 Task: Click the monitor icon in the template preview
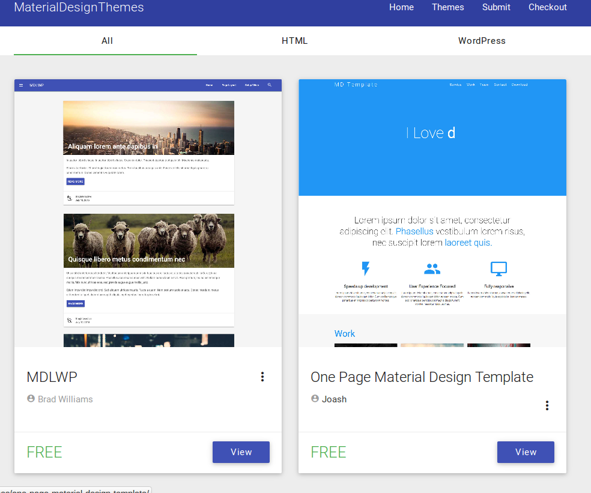tap(499, 269)
